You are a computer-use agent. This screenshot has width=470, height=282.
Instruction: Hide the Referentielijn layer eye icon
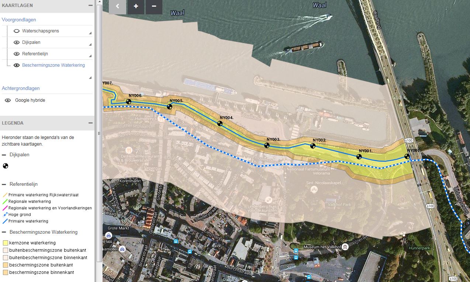(17, 54)
